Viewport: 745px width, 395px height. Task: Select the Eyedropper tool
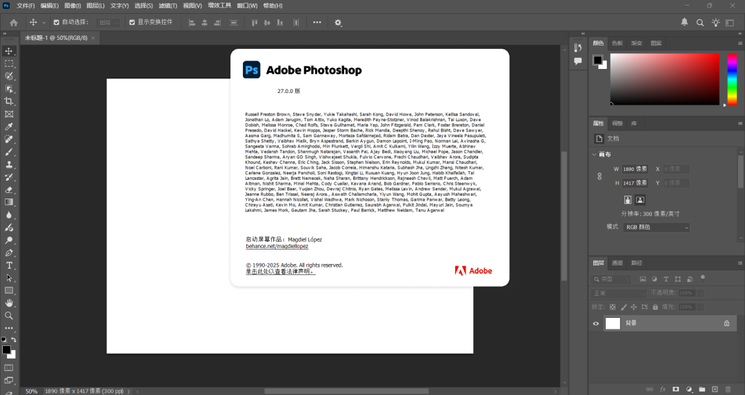tap(9, 127)
